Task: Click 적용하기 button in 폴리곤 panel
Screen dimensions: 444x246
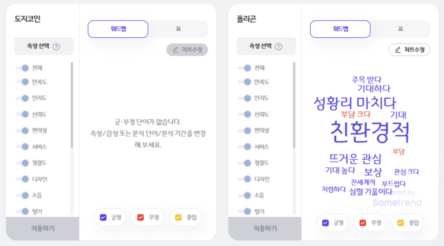Action: pyautogui.click(x=264, y=228)
